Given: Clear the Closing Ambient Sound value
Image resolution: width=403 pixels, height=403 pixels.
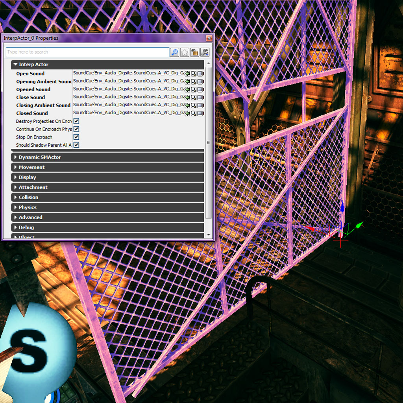Looking at the screenshot, I should (x=200, y=105).
